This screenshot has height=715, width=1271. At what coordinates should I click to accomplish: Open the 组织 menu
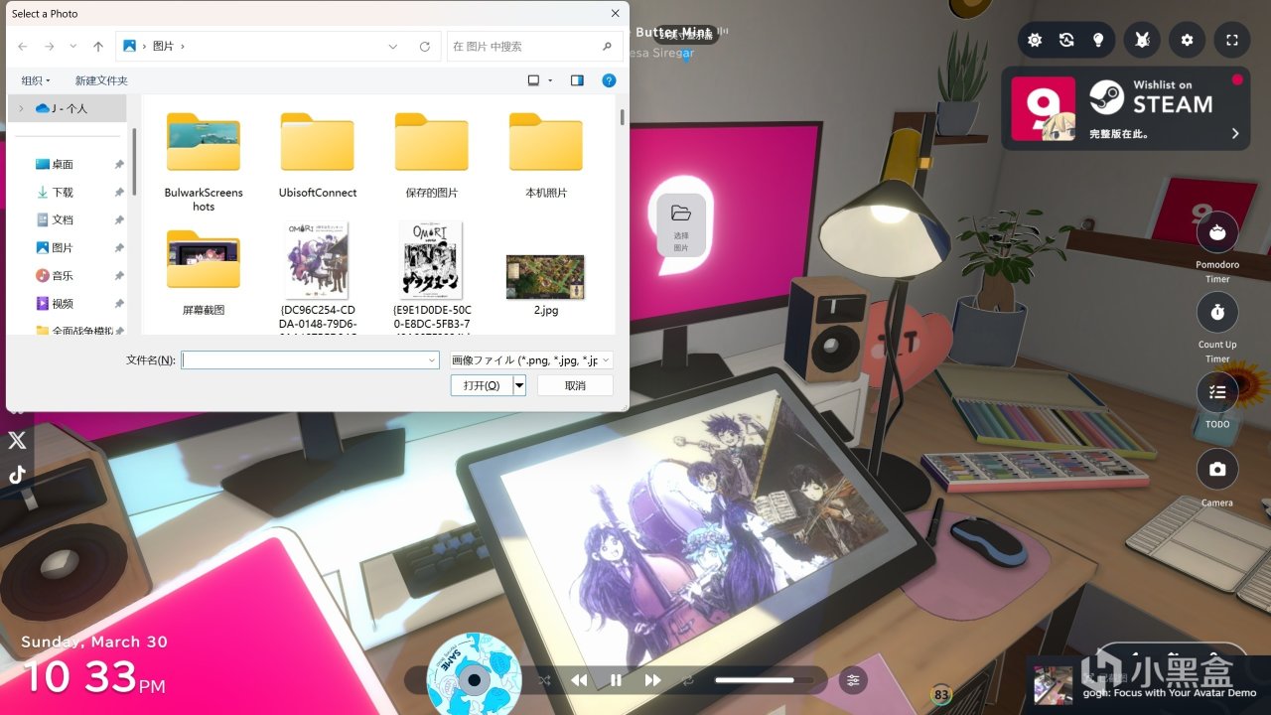36,80
